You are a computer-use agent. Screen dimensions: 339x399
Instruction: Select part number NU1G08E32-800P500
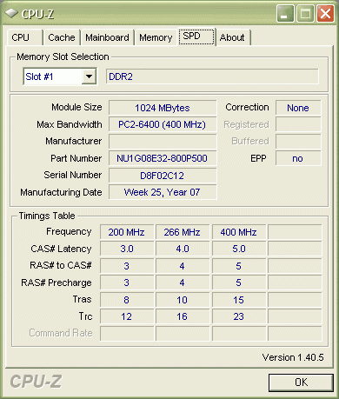[163, 158]
